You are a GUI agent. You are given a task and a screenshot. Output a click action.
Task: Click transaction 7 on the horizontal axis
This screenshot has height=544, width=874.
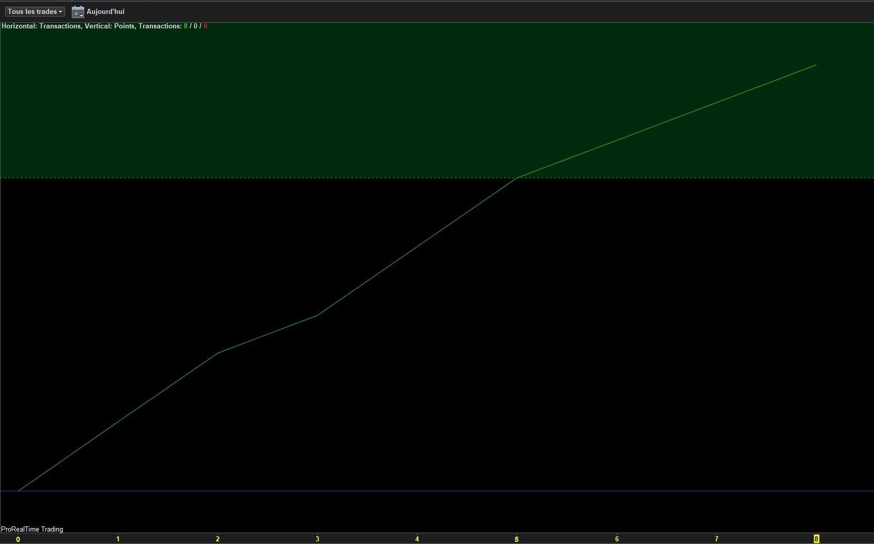(x=716, y=539)
